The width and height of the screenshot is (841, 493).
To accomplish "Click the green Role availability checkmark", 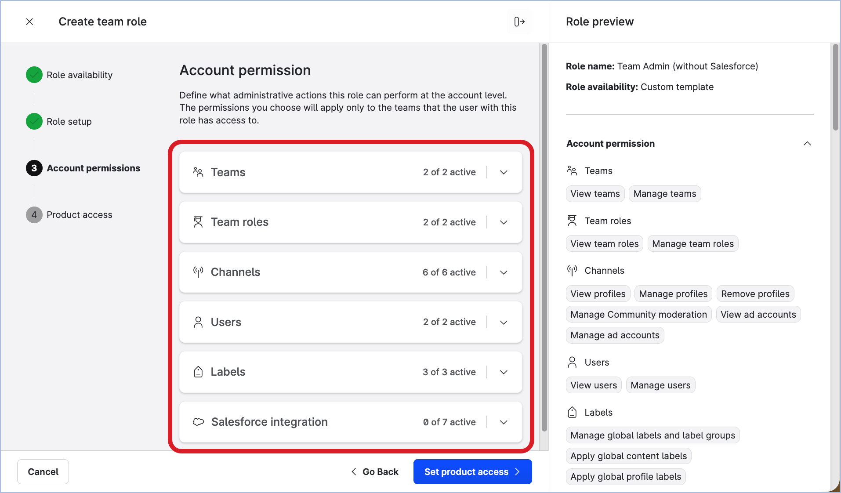I will [34, 75].
